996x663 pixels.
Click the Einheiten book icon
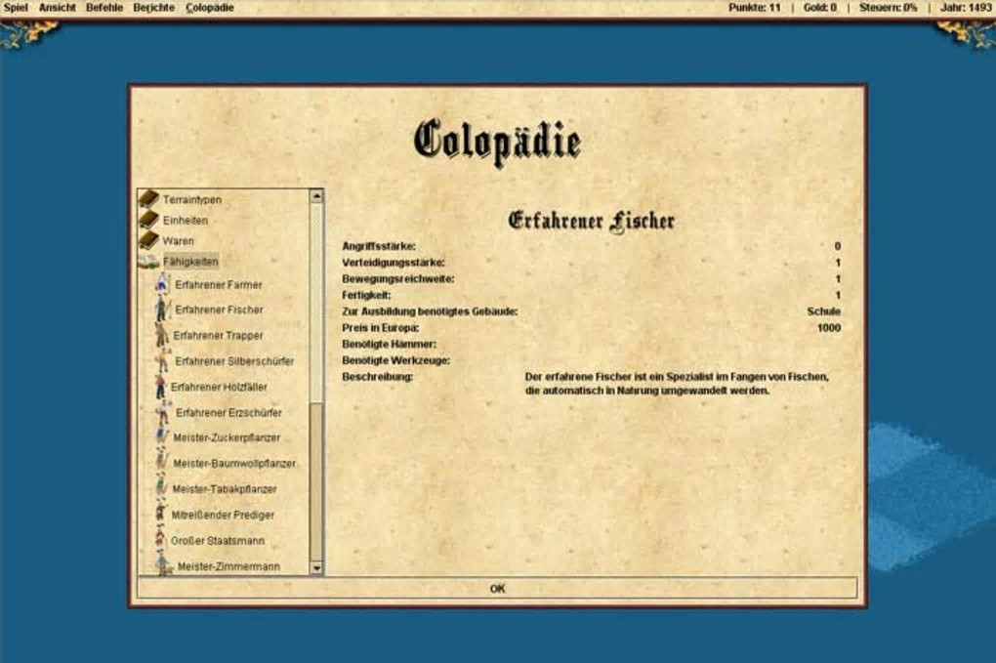coord(148,220)
